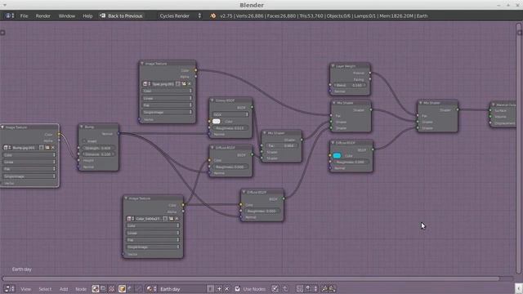Click the white Color swatch in Glossy BSDF
The height and width of the screenshot is (294, 523).
[x=216, y=122]
